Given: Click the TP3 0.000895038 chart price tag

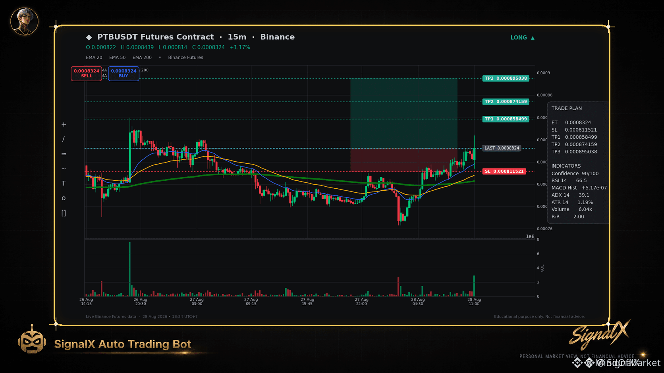Looking at the screenshot, I should [x=506, y=78].
